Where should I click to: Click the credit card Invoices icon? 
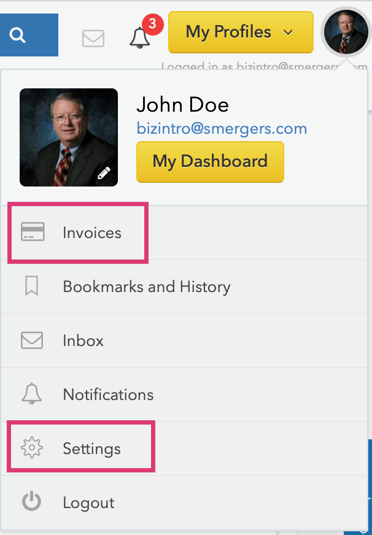coord(33,233)
